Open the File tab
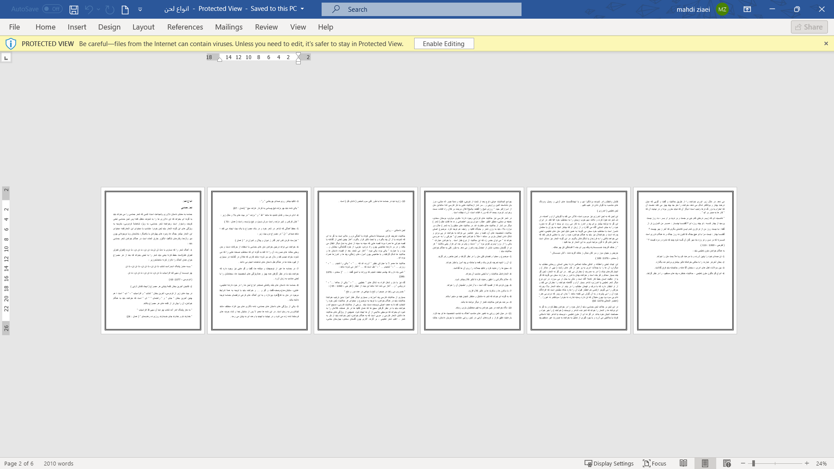 [x=14, y=27]
